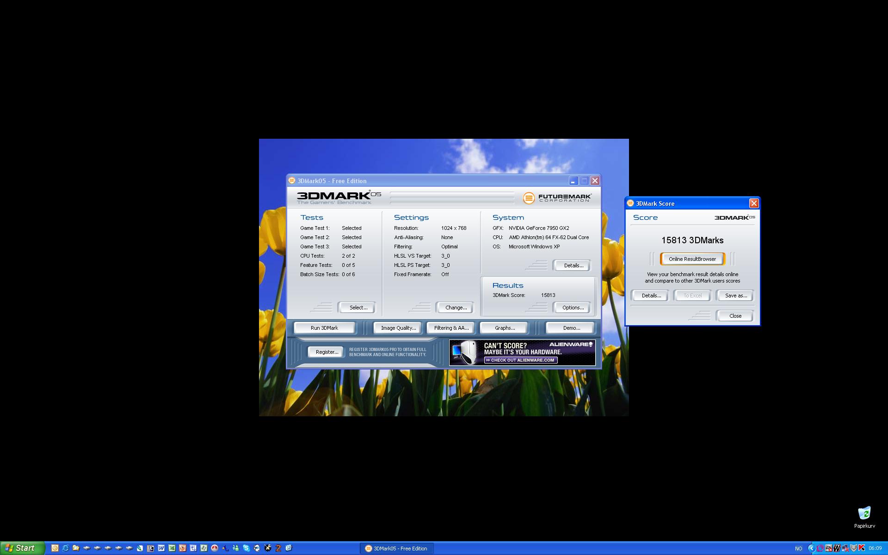Click the 3DMark Score window title icon
888x555 pixels.
(630, 203)
